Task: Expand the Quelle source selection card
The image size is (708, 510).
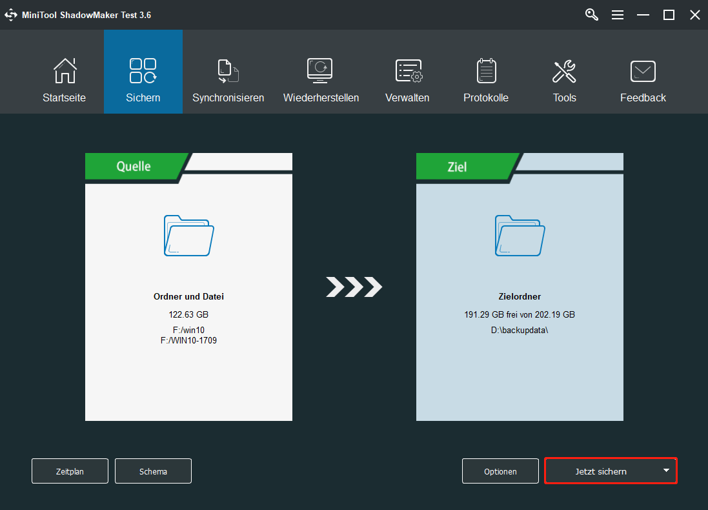Action: point(188,287)
